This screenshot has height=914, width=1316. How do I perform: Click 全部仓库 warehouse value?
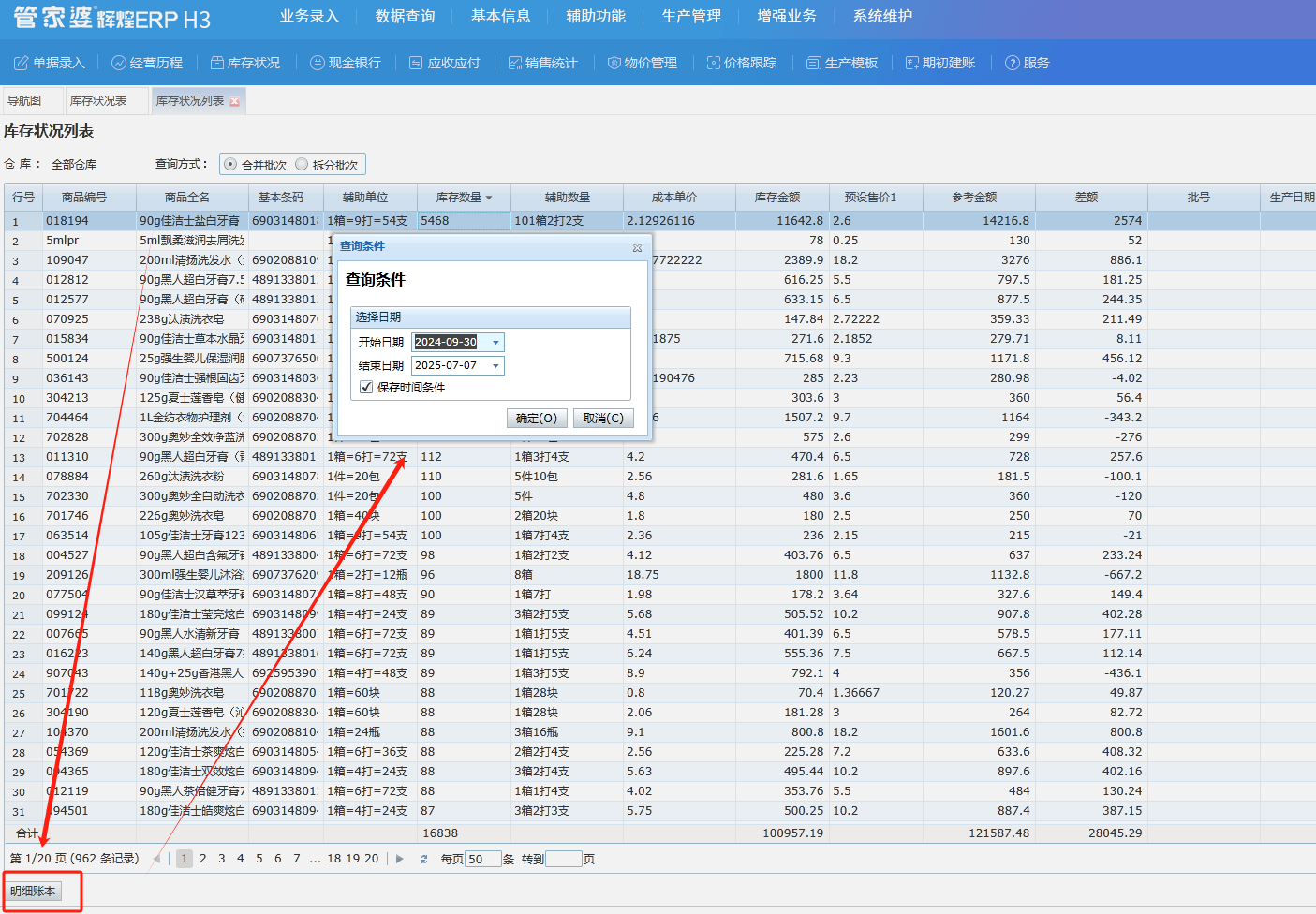[74, 164]
